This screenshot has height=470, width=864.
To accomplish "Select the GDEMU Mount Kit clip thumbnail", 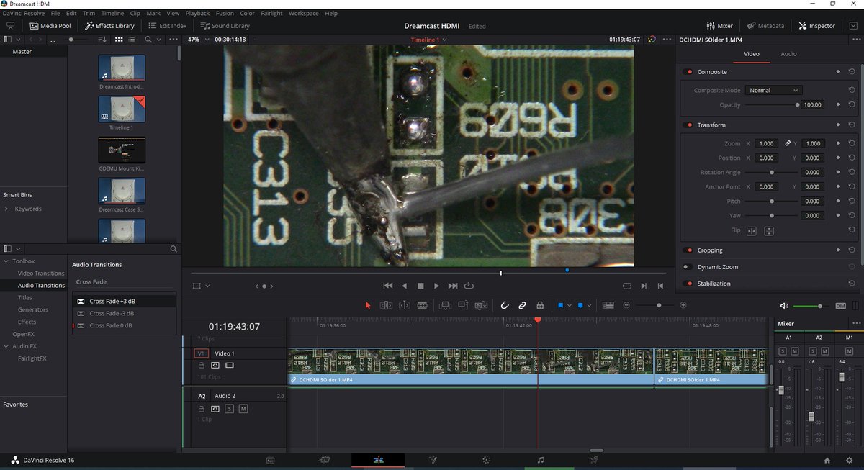I will pos(122,150).
